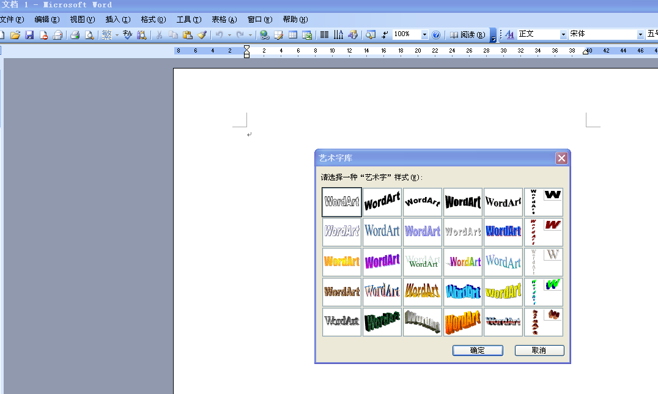Save the document with the floppy disk icon
The height and width of the screenshot is (394, 658).
29,35
